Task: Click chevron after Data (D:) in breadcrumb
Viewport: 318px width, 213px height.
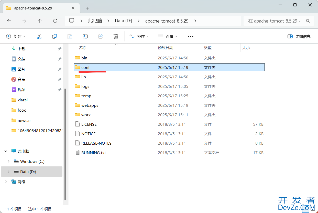Action: coord(139,21)
